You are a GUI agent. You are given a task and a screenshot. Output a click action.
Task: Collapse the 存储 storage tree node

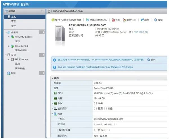coord(6,55)
